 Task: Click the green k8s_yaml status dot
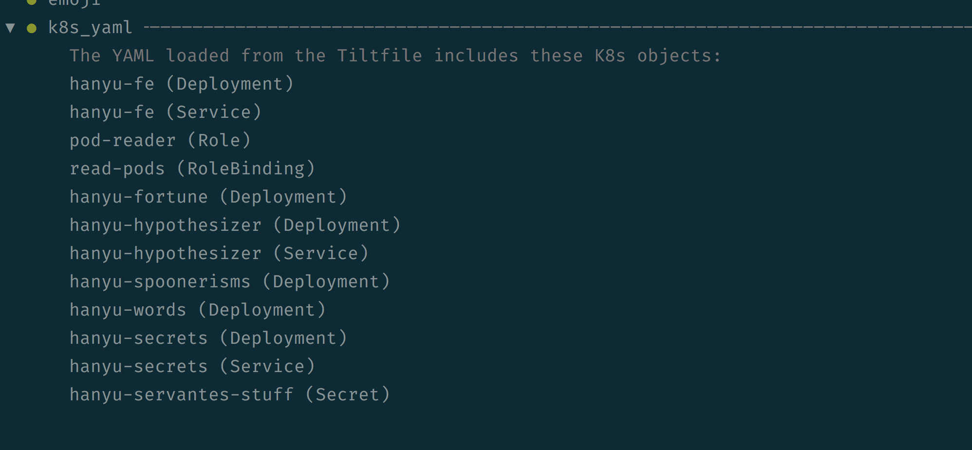pyautogui.click(x=32, y=28)
